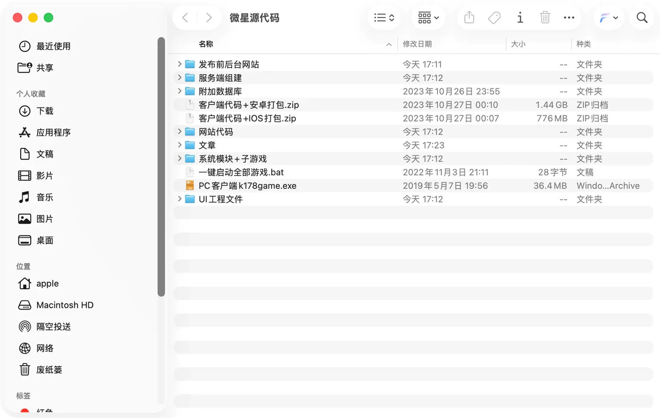Open the colorful app dropdown in toolbar

tap(609, 18)
